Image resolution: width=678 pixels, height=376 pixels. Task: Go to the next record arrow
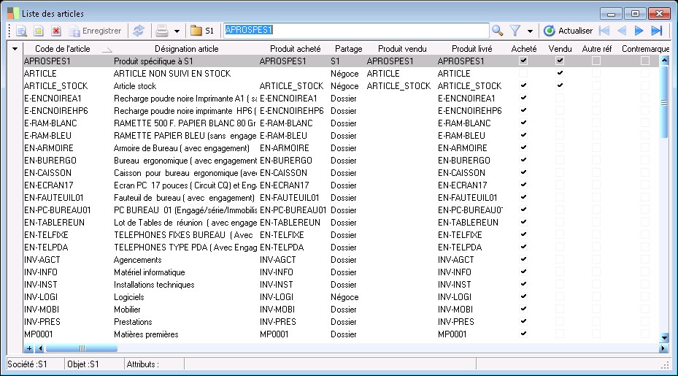(639, 31)
